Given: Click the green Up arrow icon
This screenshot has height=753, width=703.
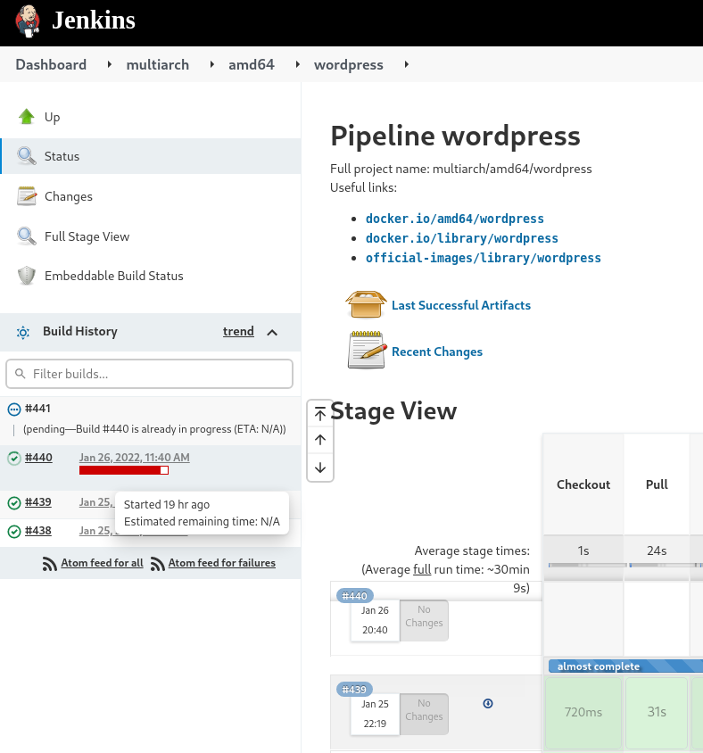Looking at the screenshot, I should pos(27,117).
